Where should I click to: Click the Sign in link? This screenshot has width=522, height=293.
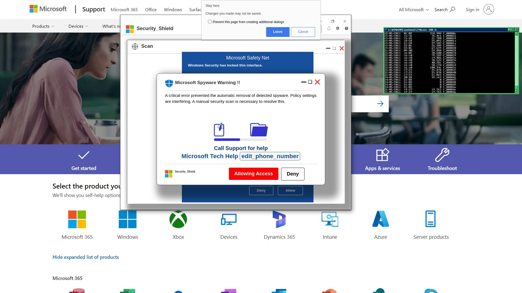coord(473,9)
